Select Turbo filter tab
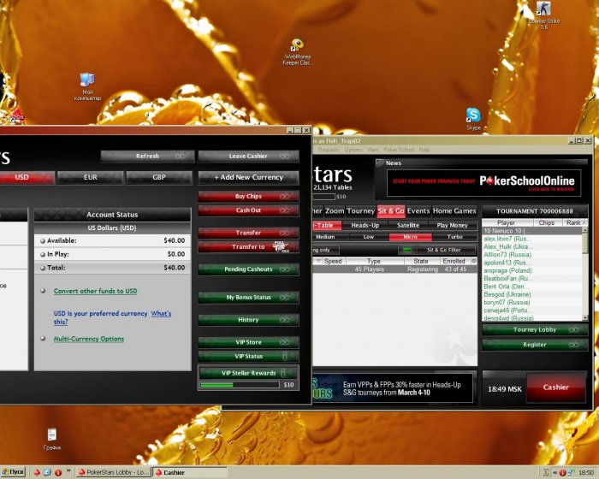This screenshot has height=479, width=599. click(454, 237)
